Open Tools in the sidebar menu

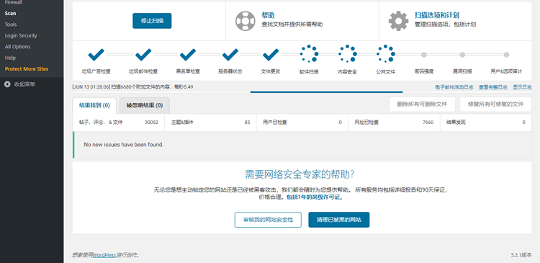[11, 24]
